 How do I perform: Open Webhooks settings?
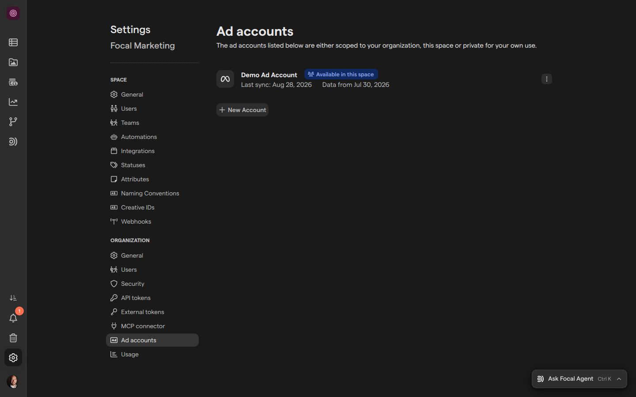(x=152, y=221)
